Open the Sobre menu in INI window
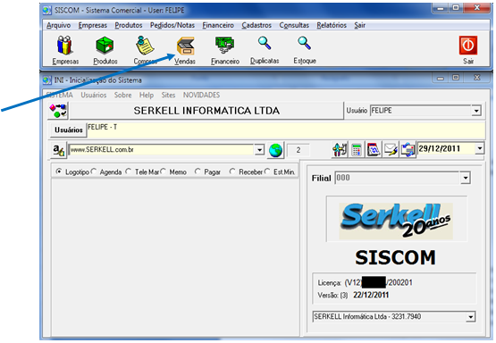The height and width of the screenshot is (343, 496). click(x=122, y=95)
